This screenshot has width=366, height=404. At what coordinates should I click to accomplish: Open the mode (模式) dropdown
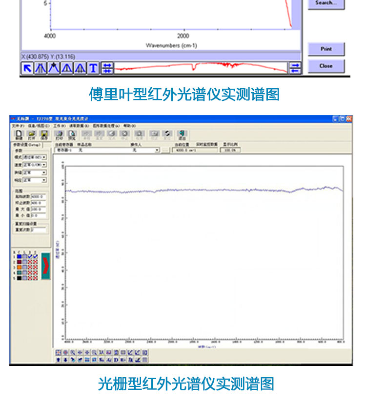click(44, 157)
